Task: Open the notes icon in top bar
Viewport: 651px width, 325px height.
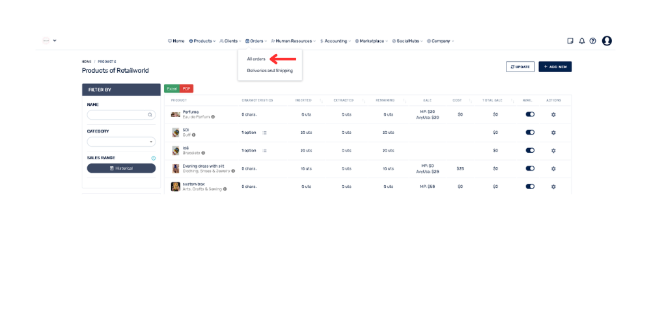Action: [x=570, y=41]
